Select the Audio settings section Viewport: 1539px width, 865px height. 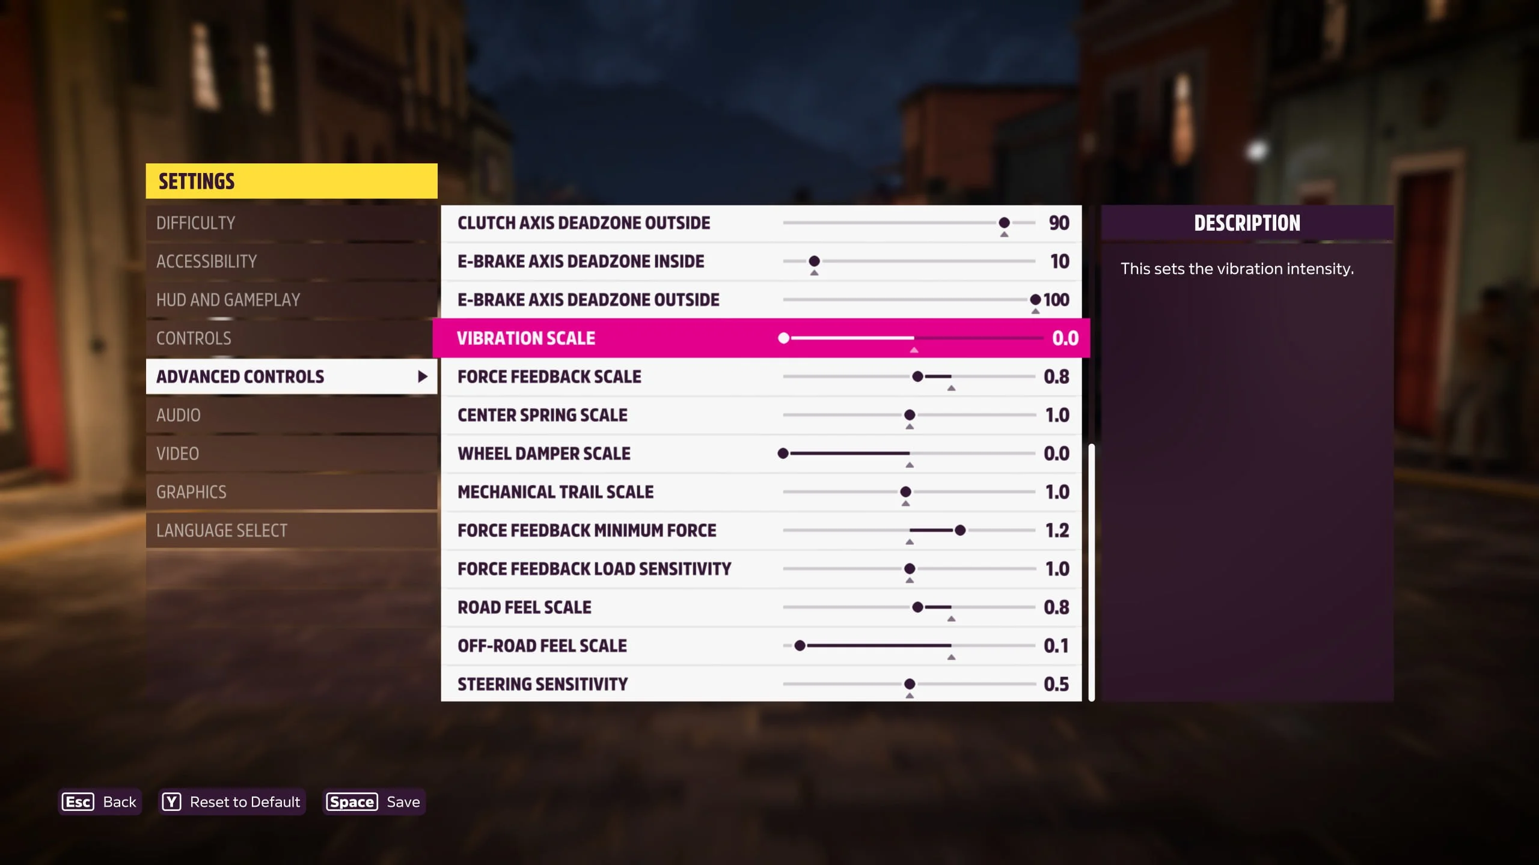291,414
